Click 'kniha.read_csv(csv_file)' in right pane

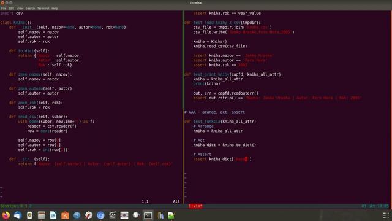(221, 46)
